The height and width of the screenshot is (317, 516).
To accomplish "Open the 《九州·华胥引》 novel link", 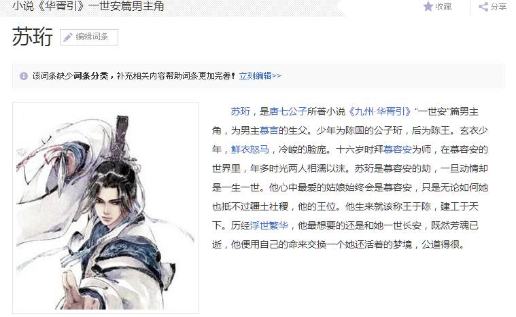I will point(379,112).
